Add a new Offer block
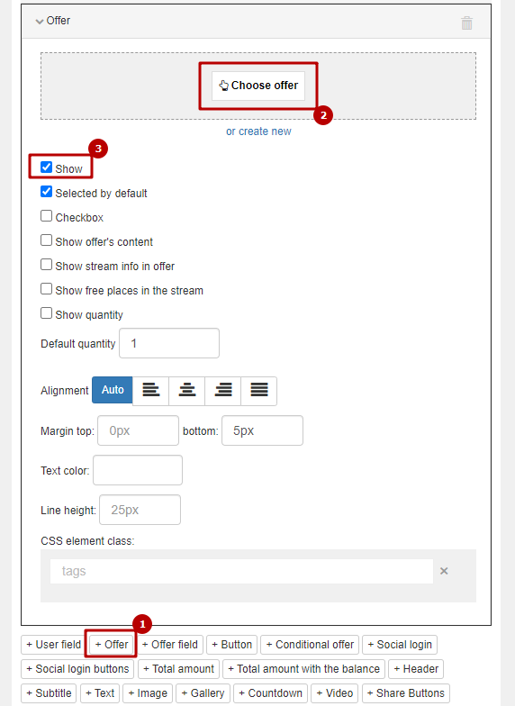This screenshot has height=706, width=515. [112, 645]
